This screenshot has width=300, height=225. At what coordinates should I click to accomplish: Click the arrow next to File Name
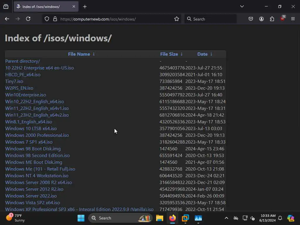click(x=94, y=54)
